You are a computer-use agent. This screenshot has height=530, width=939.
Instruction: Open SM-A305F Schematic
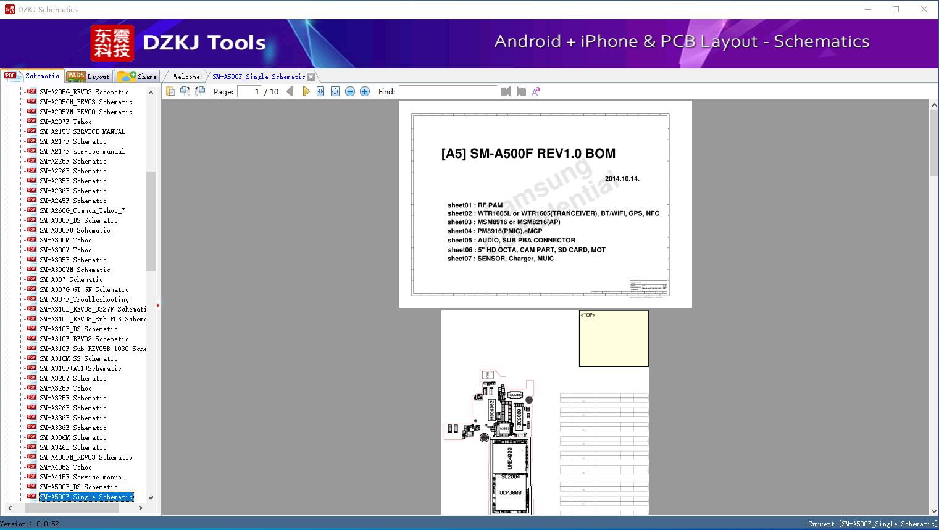click(x=73, y=260)
